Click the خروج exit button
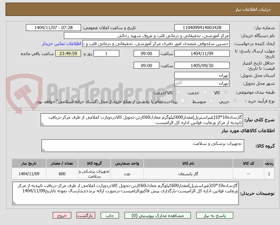The height and width of the screenshot is (225, 280). point(62,215)
